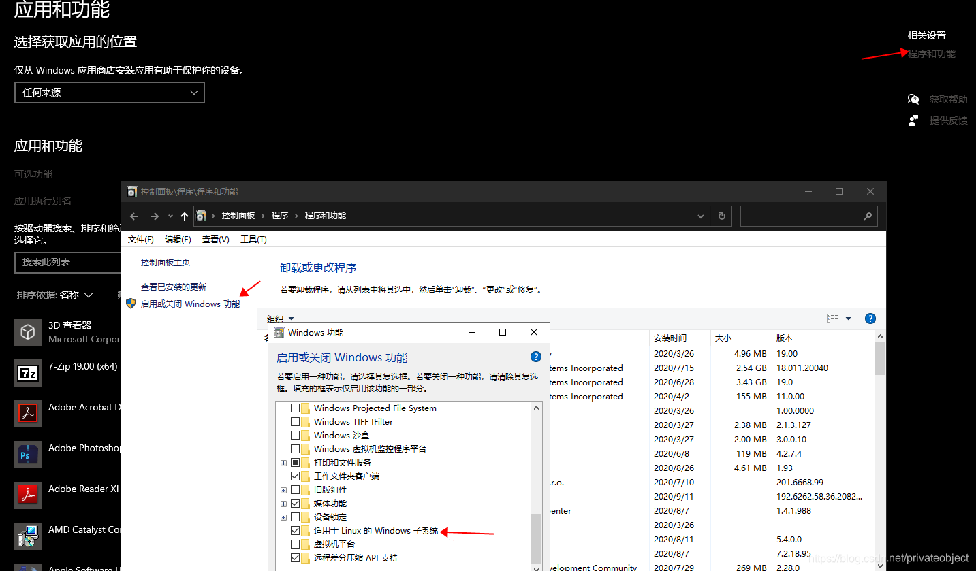Open 任何来源 dropdown
Viewport: 976px width, 571px height.
(110, 93)
